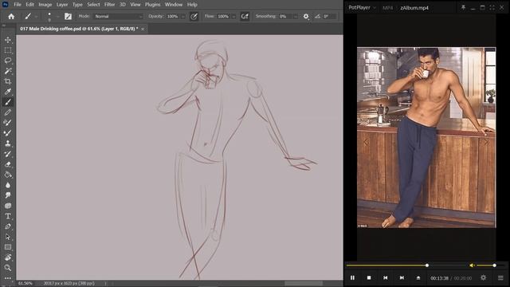The image size is (510, 287).
Task: Select the Smudge tool
Action: (8, 195)
